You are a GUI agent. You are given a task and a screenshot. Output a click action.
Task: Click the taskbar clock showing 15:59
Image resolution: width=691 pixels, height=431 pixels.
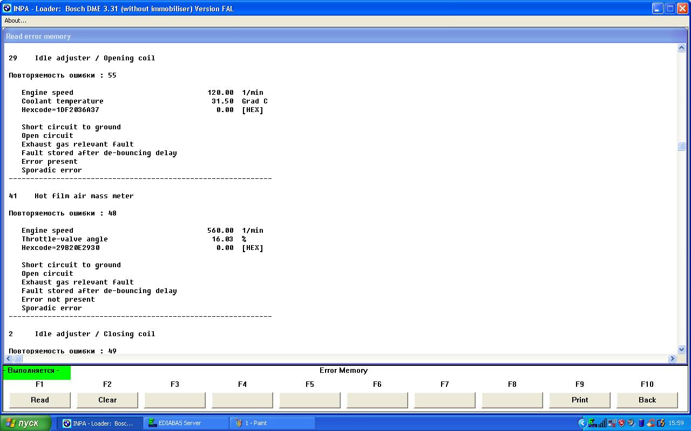coord(676,423)
